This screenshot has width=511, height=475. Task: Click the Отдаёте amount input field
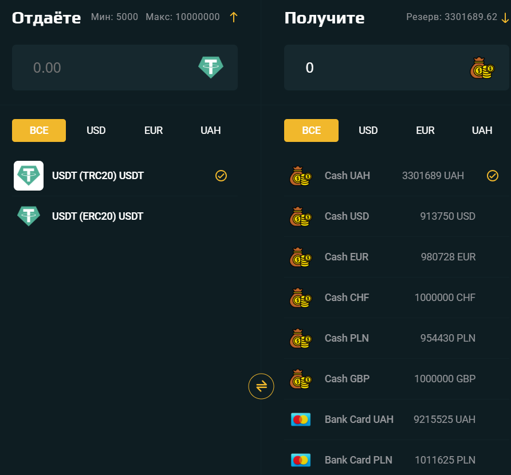(103, 68)
